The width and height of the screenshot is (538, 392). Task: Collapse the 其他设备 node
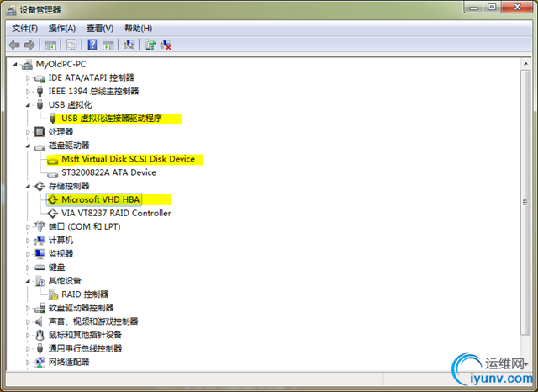coord(28,281)
